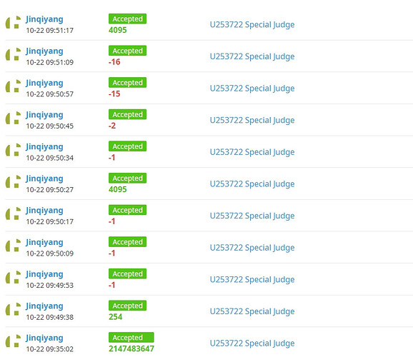Open the U253722 Special Judge problem on the 09:49:53 row

(x=252, y=280)
